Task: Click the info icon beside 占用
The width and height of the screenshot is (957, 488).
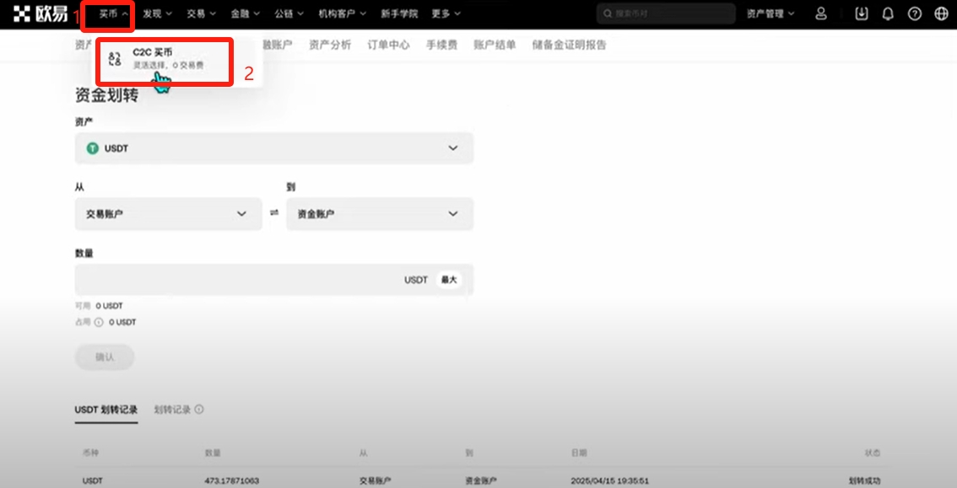Action: point(99,322)
